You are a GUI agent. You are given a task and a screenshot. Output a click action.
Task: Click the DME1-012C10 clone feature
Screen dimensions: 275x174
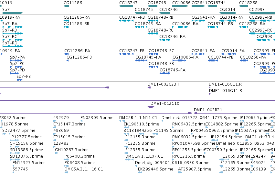click(165, 104)
